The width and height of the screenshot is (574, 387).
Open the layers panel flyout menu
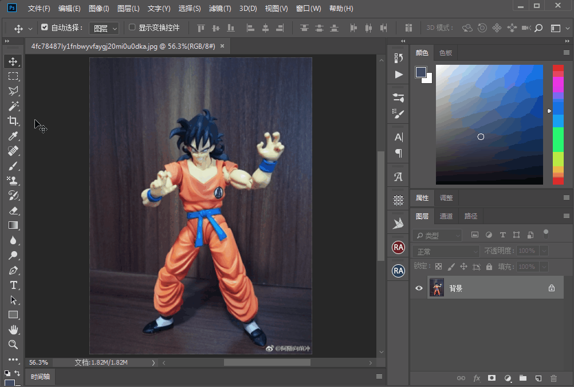click(x=567, y=216)
